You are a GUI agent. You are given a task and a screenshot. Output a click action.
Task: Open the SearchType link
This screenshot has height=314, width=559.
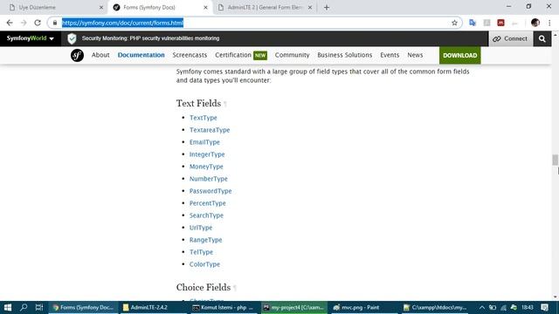click(x=206, y=215)
